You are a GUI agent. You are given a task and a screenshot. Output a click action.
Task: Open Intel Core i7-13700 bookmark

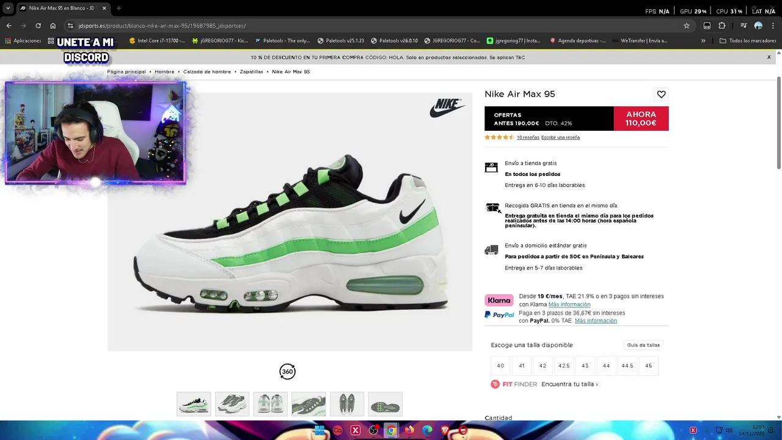(157, 41)
